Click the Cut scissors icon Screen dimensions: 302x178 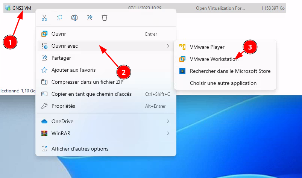pos(44,18)
